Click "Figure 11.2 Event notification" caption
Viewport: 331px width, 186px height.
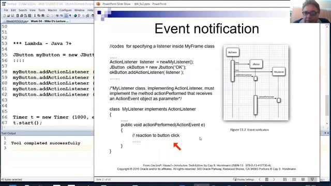point(249,130)
